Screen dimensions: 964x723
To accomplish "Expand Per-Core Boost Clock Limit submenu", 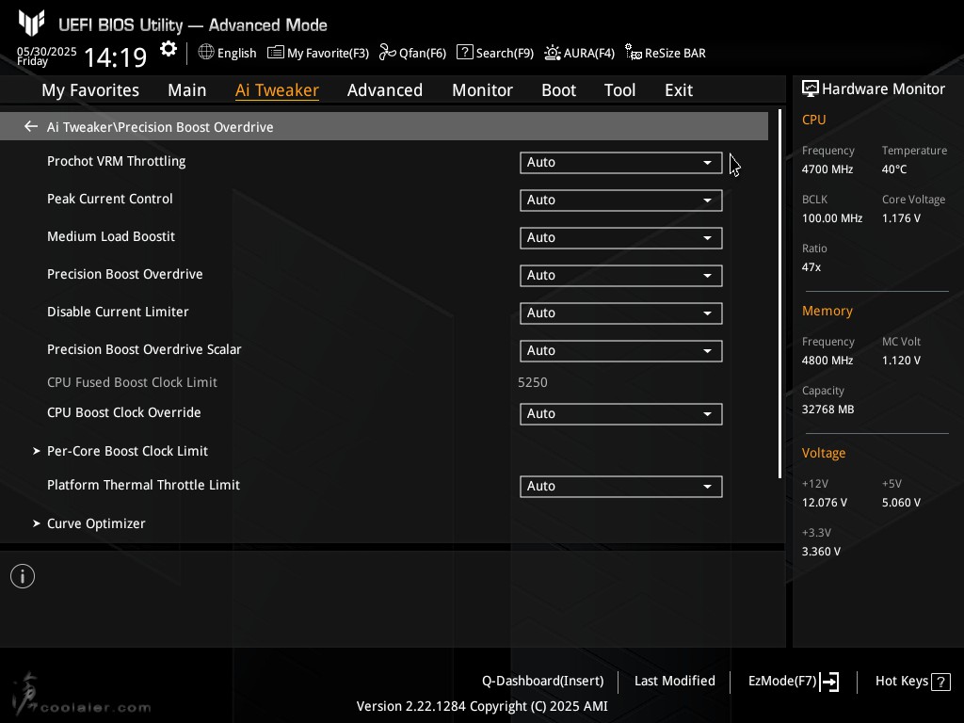I will coord(127,451).
